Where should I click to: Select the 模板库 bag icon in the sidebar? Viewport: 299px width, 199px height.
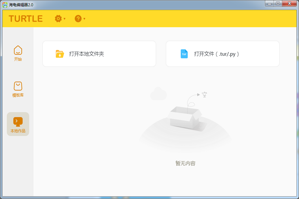[x=18, y=86]
